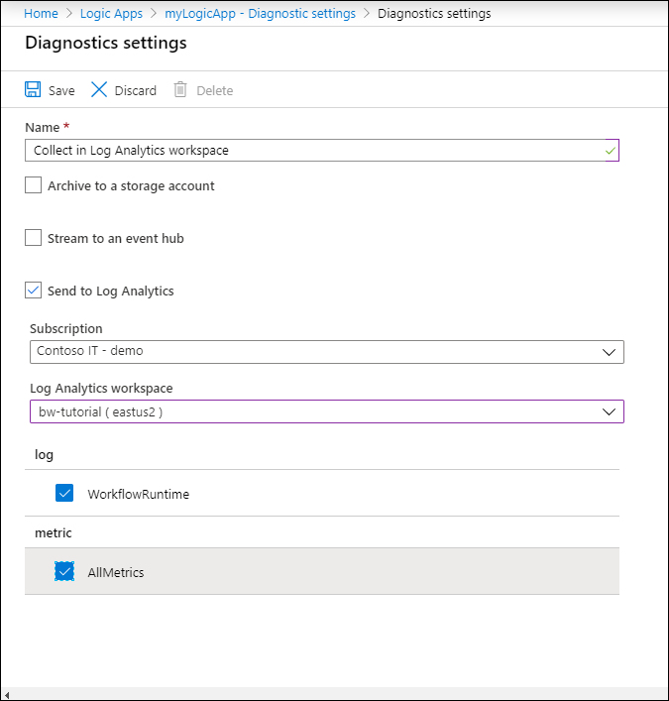The height and width of the screenshot is (701, 669).
Task: Navigate to Logic Apps breadcrumb
Action: (111, 14)
